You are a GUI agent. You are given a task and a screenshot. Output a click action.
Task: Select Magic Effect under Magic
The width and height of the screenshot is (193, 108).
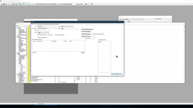pos(22,59)
